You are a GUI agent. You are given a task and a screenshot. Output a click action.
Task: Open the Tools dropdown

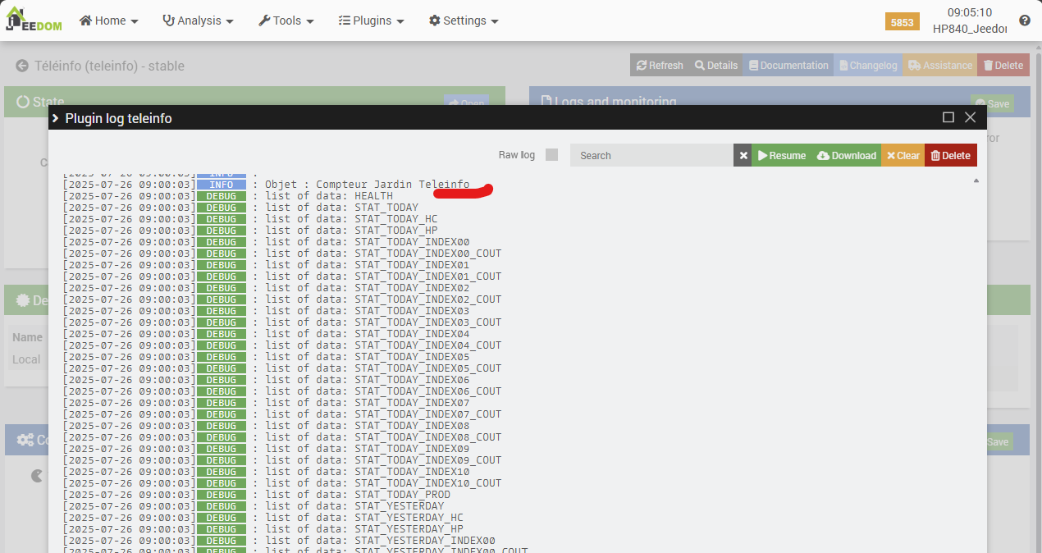tap(286, 21)
